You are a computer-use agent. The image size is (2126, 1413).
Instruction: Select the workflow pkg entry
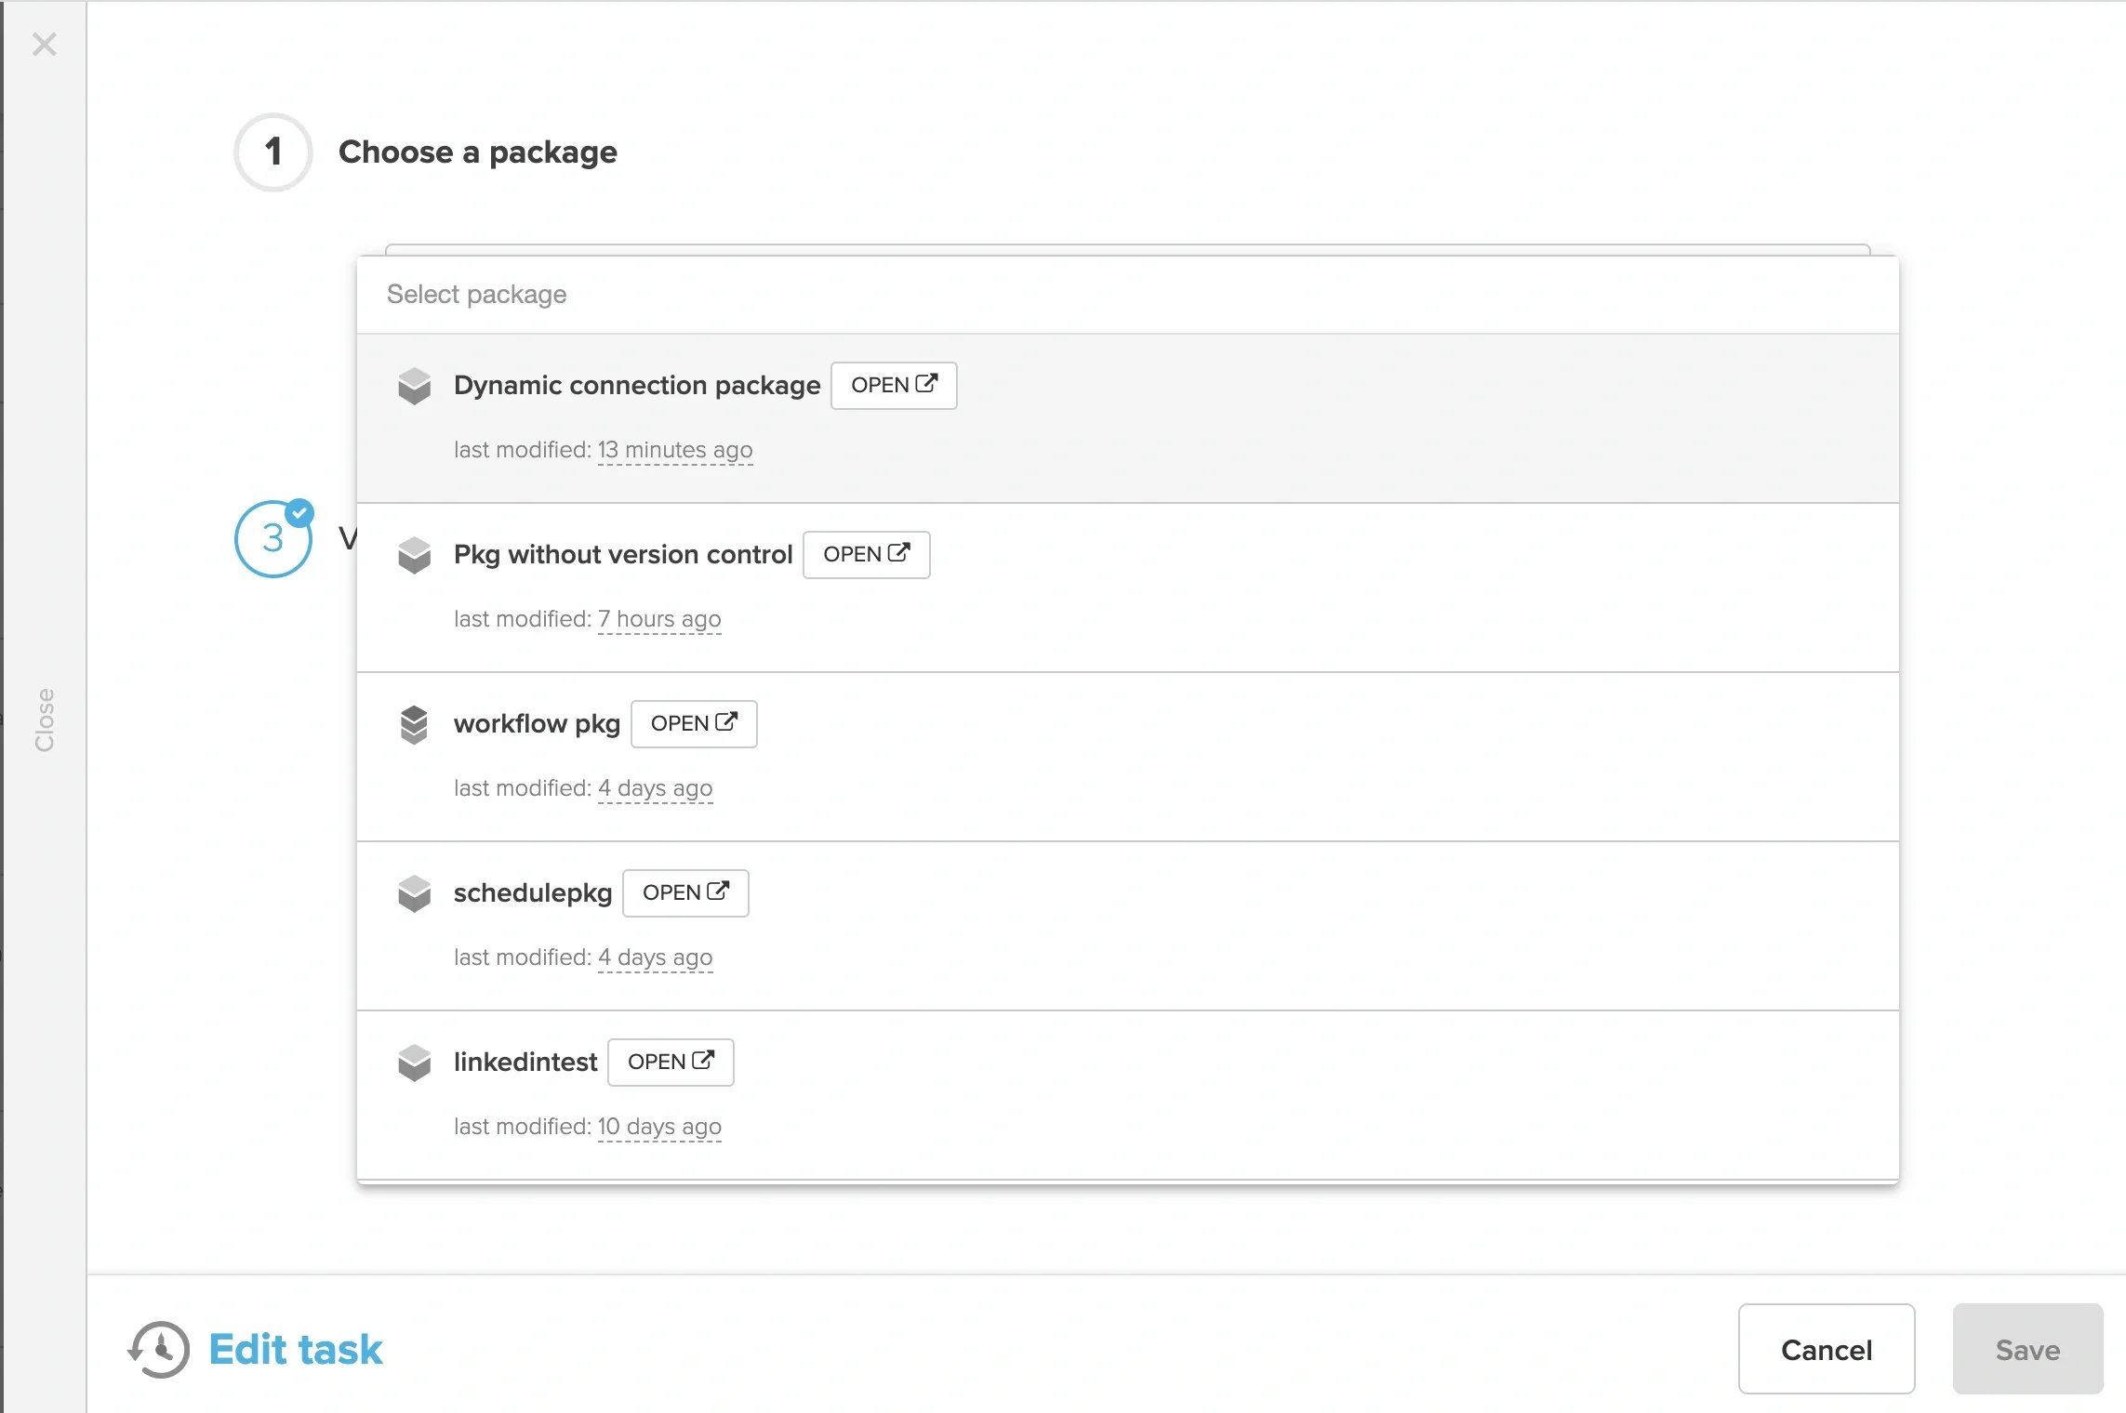point(1127,757)
